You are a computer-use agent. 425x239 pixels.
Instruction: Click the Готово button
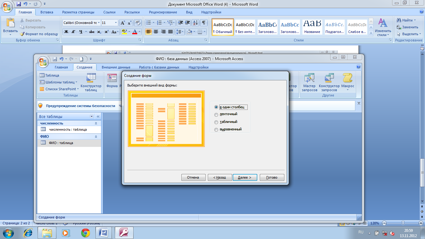tap(272, 177)
